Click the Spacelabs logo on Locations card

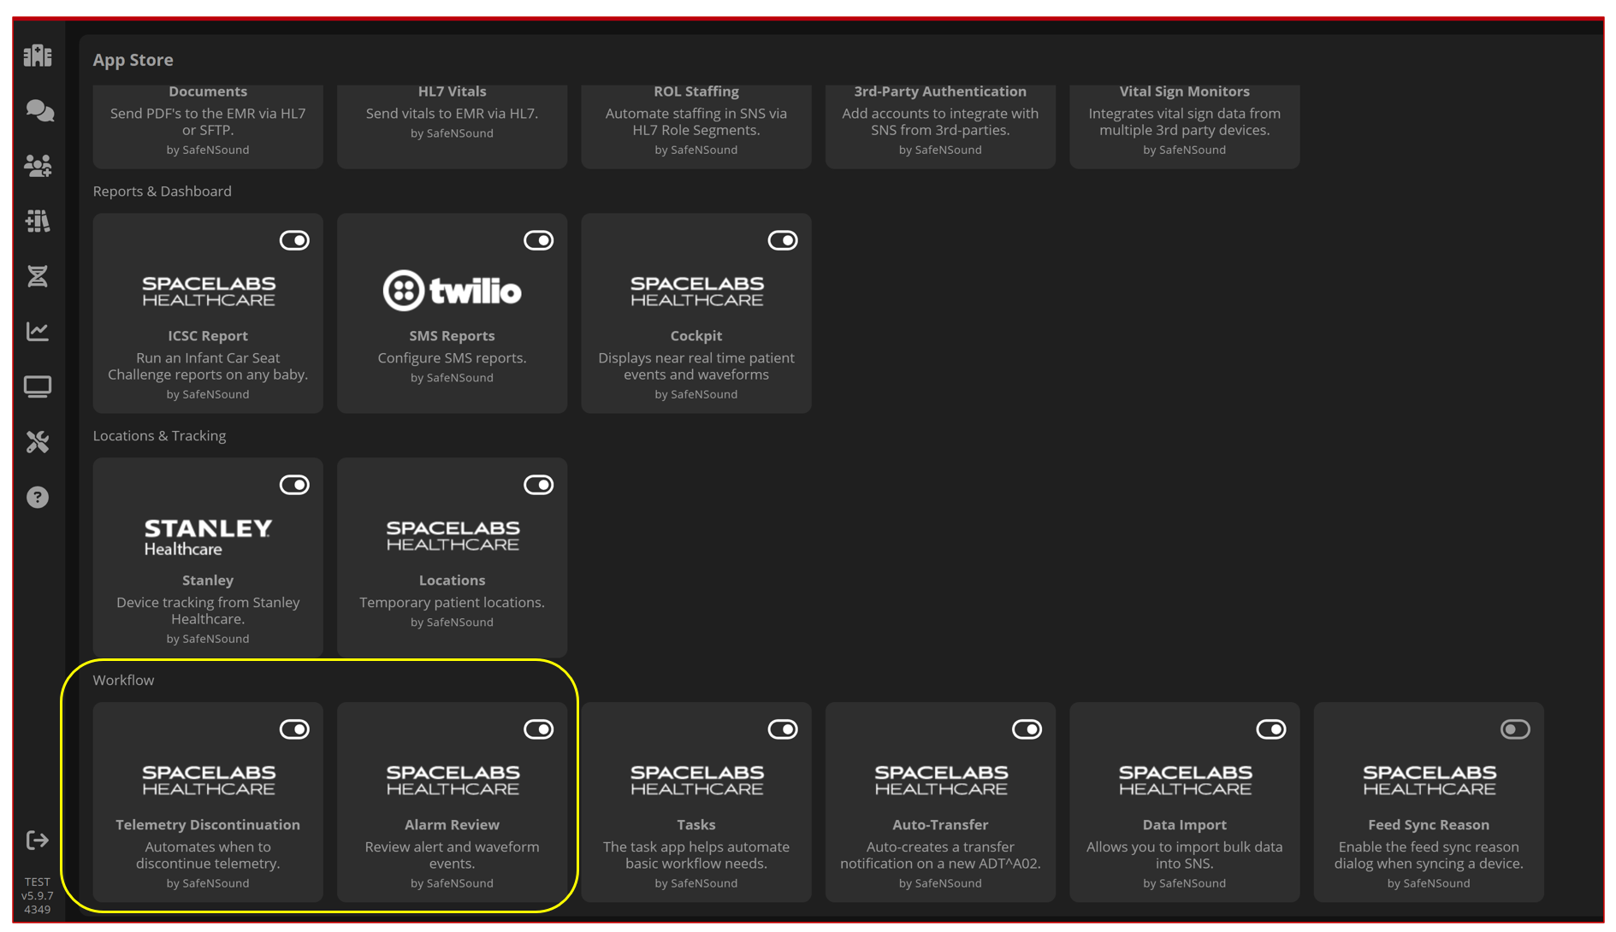tap(452, 535)
